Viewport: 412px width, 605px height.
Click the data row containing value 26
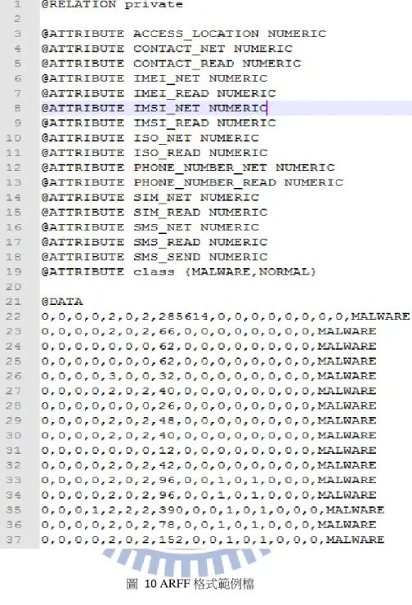[208, 406]
